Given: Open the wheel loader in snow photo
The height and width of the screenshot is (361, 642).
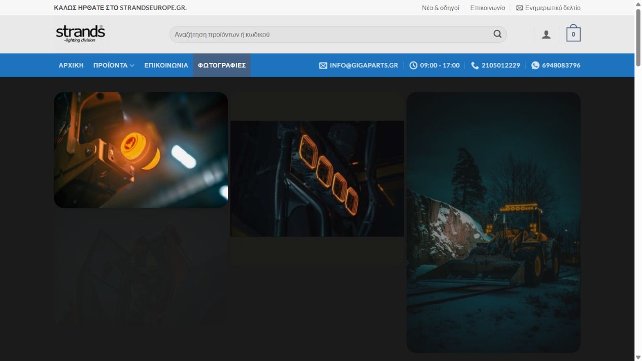Looking at the screenshot, I should 493,222.
